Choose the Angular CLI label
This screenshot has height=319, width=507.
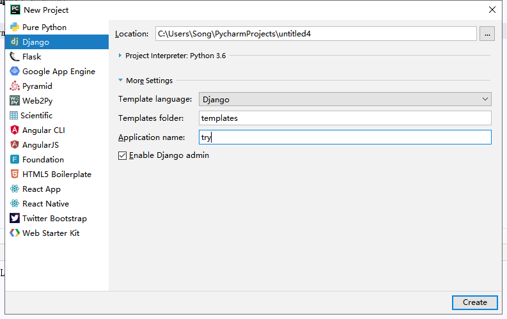point(43,130)
